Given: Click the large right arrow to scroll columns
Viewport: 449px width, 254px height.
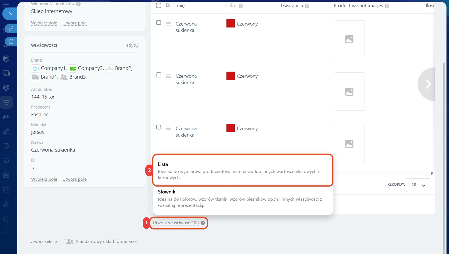Looking at the screenshot, I should (428, 84).
